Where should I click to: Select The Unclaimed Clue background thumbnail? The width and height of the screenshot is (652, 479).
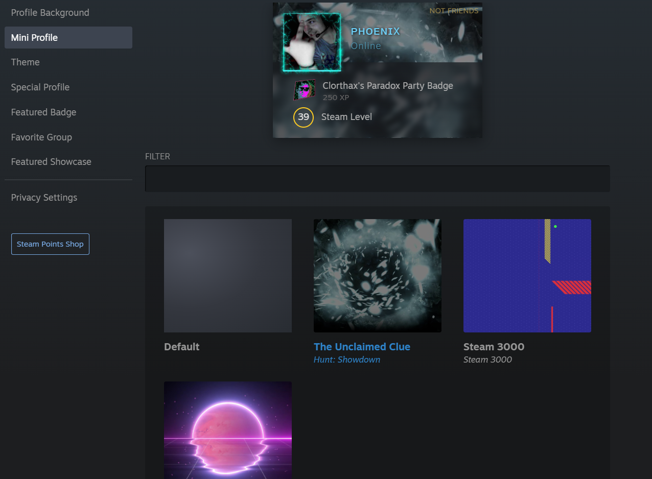tap(378, 276)
